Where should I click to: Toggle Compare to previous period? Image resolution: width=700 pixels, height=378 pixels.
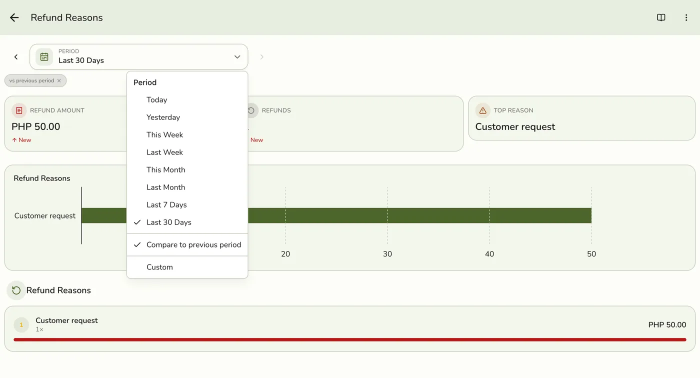187,245
